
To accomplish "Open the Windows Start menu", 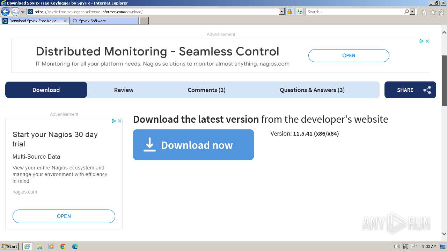I will pos(10,246).
